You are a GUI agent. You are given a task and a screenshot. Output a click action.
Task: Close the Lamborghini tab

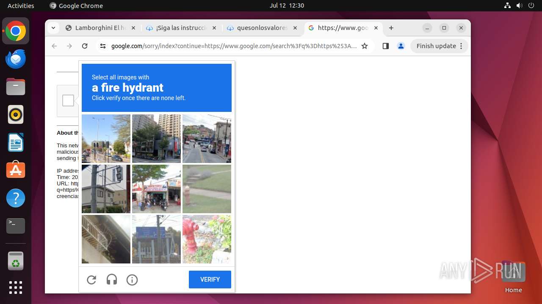pyautogui.click(x=133, y=28)
